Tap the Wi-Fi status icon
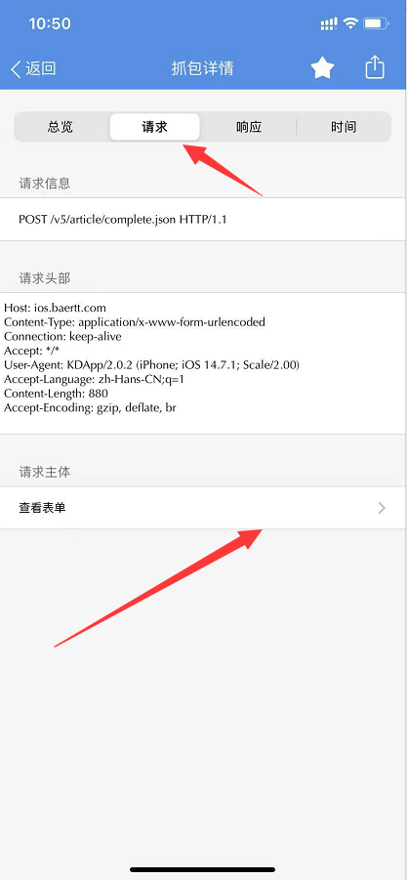The height and width of the screenshot is (880, 407). pyautogui.click(x=351, y=23)
